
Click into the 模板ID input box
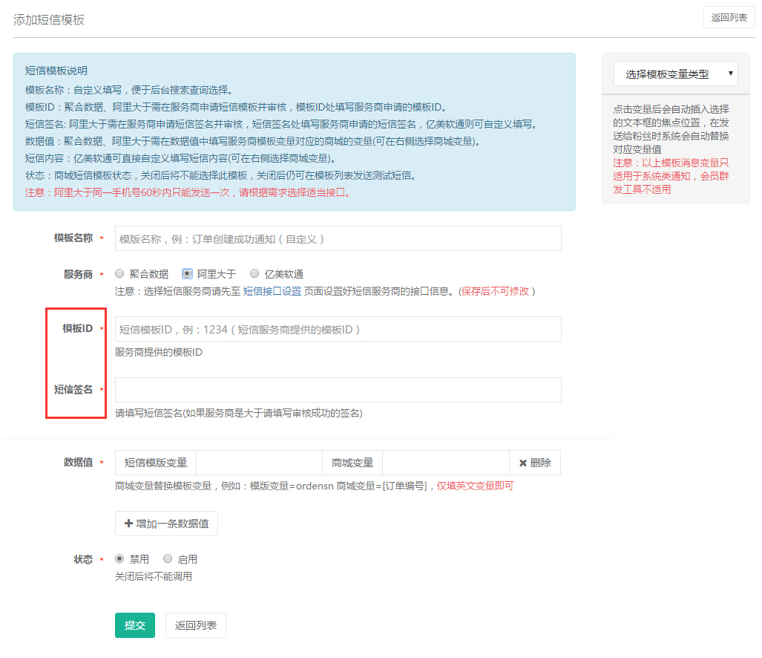point(338,329)
